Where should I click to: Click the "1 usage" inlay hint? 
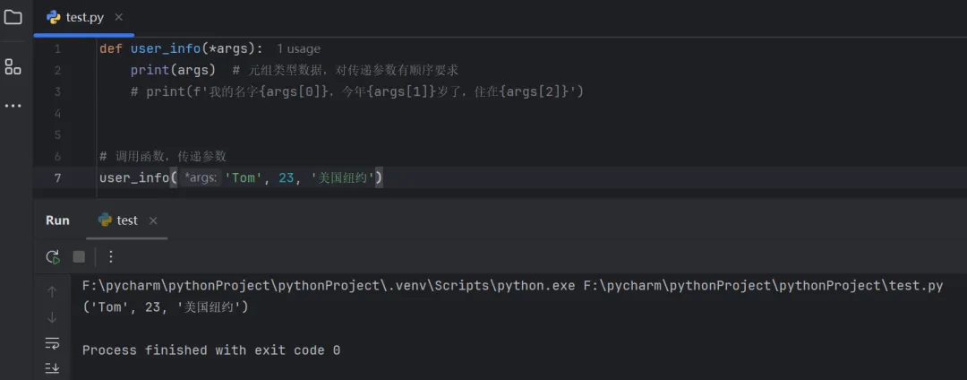point(298,48)
